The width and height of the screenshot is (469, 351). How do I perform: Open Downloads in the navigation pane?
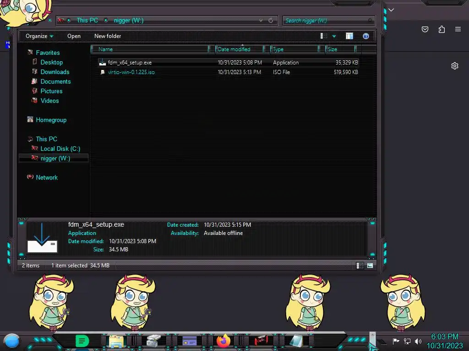tap(55, 72)
